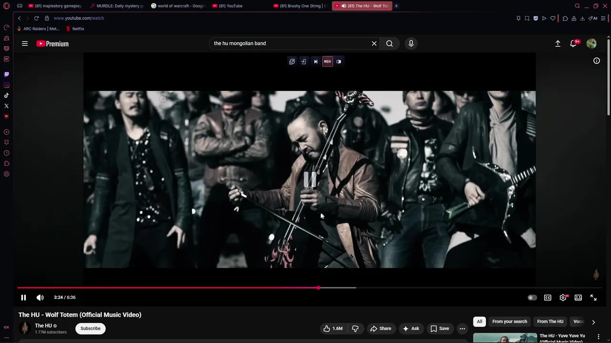Open X (Twitter) in the Opera sidebar

point(6,106)
